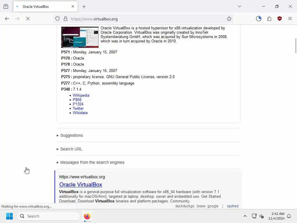Click the Firefox taskbar icon
The image size is (297, 223).
click(x=87, y=216)
